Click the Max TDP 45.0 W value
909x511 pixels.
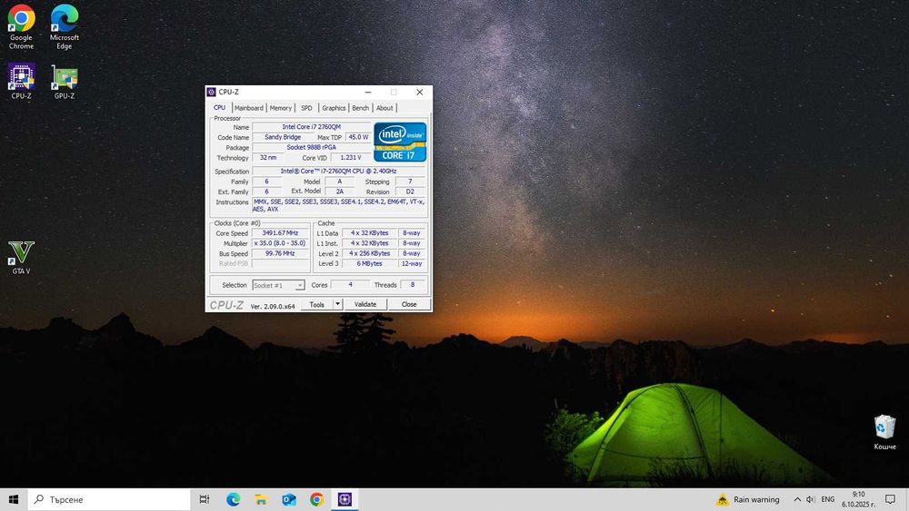pyautogui.click(x=358, y=137)
